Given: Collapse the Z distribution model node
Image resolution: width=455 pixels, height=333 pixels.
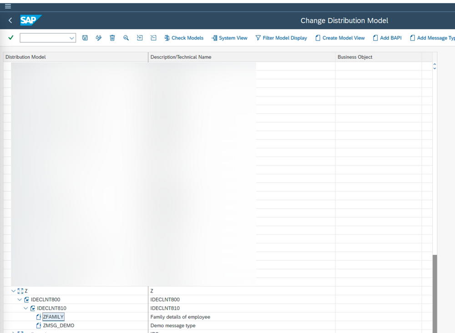Looking at the screenshot, I should point(14,291).
